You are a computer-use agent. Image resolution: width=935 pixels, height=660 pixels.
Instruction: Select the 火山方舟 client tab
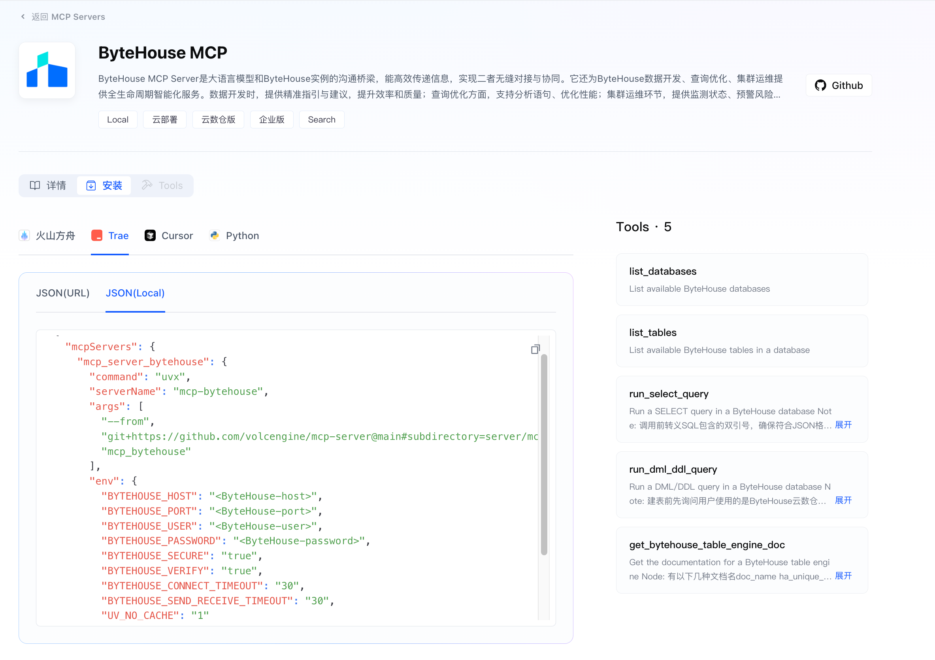coord(47,235)
